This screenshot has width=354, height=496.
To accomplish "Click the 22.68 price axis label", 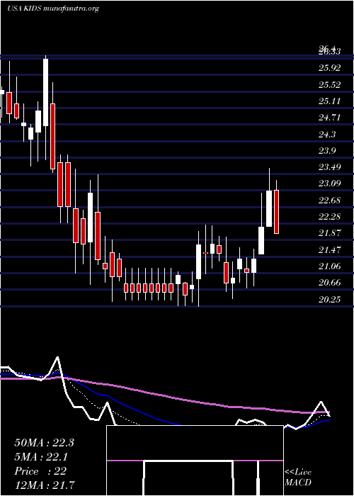I will (329, 201).
